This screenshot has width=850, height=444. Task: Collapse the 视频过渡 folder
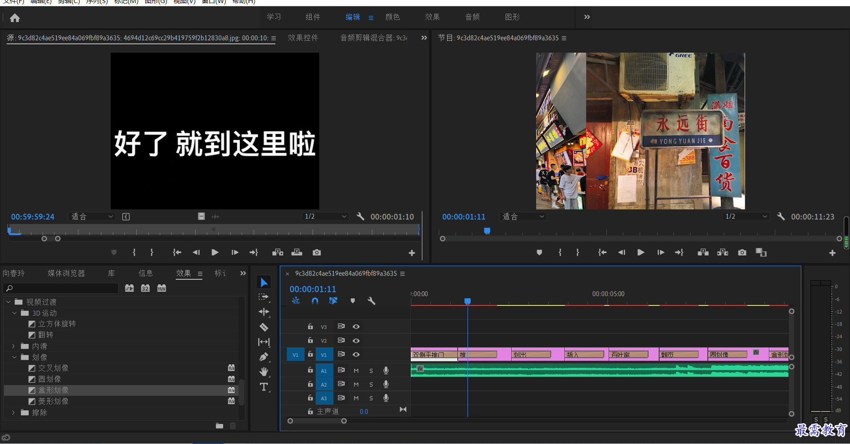pyautogui.click(x=8, y=302)
